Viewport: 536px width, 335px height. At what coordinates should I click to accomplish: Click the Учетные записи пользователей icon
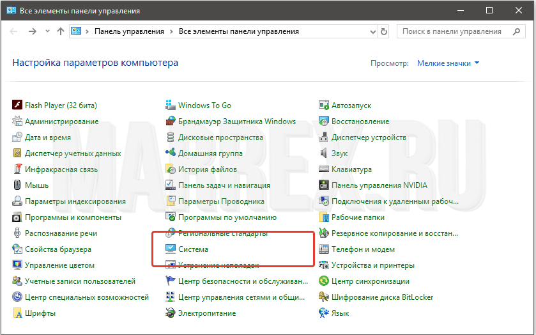point(17,281)
